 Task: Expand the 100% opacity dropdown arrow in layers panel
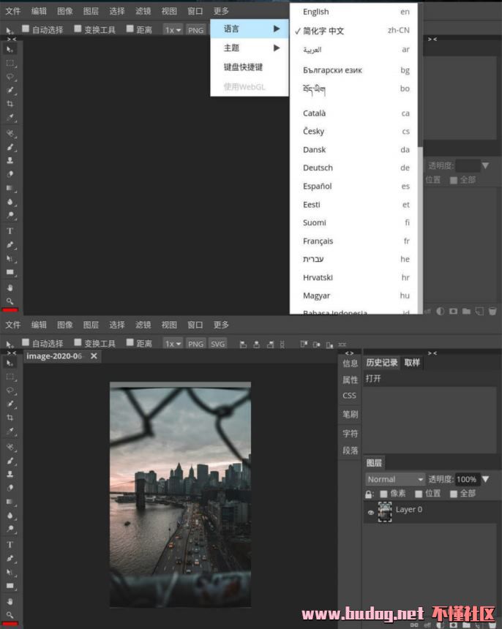pos(485,479)
